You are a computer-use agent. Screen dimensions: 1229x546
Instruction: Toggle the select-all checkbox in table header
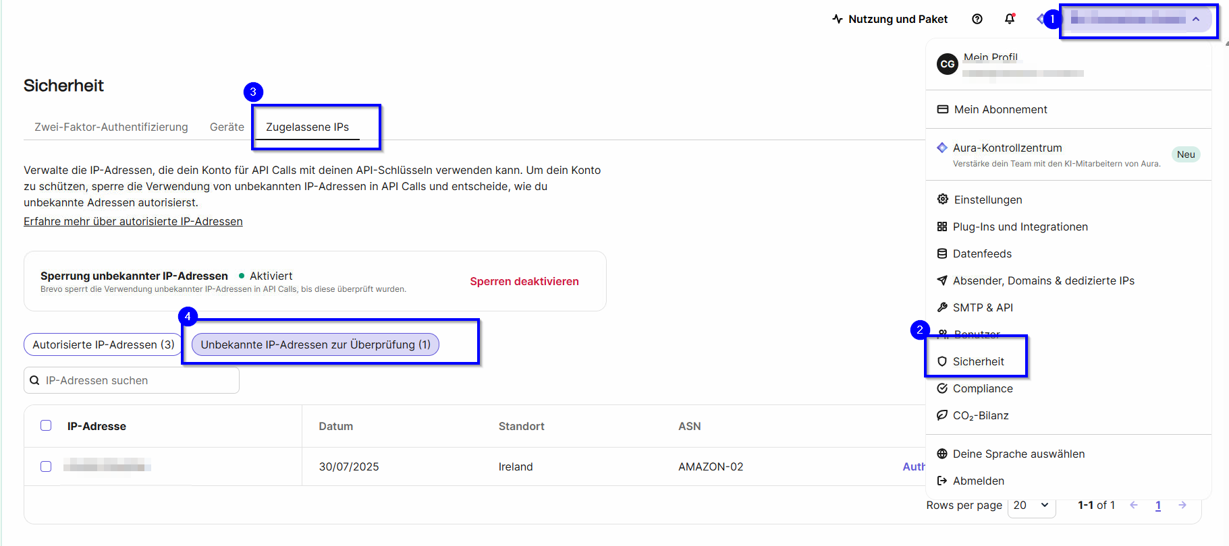[46, 425]
